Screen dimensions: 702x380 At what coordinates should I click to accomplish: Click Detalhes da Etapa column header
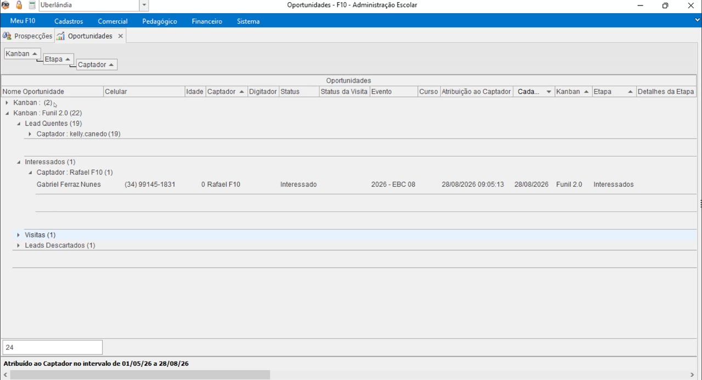coord(666,91)
